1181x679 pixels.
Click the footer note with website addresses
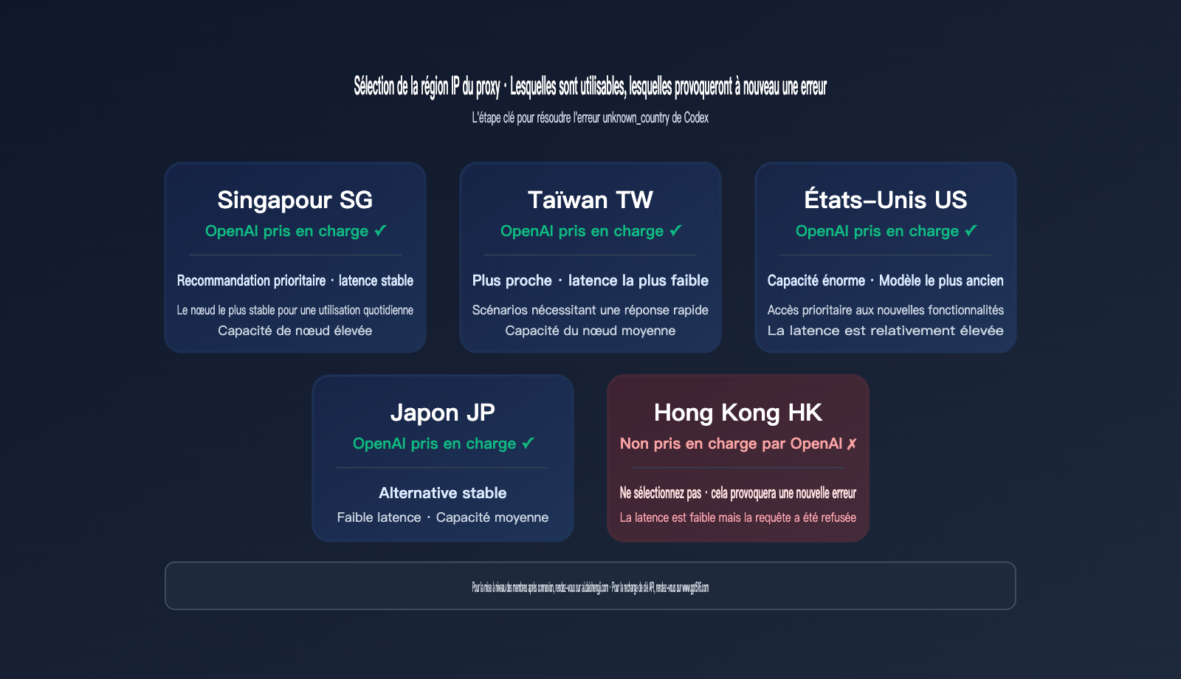(590, 587)
